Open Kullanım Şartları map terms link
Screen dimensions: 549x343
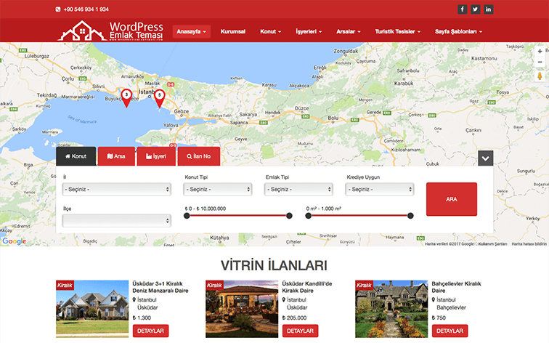click(x=492, y=244)
